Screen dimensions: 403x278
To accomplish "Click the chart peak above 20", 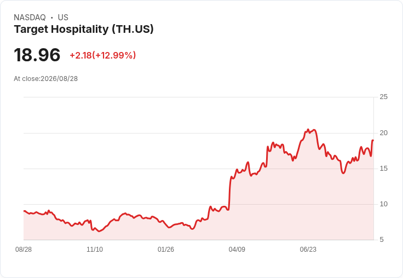I will (308, 130).
